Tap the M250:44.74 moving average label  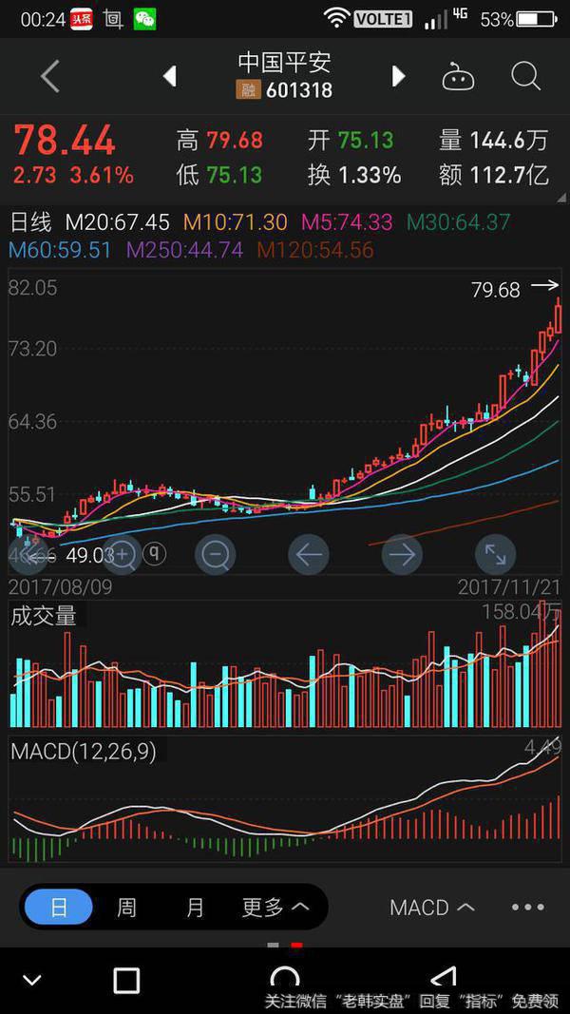tap(185, 250)
